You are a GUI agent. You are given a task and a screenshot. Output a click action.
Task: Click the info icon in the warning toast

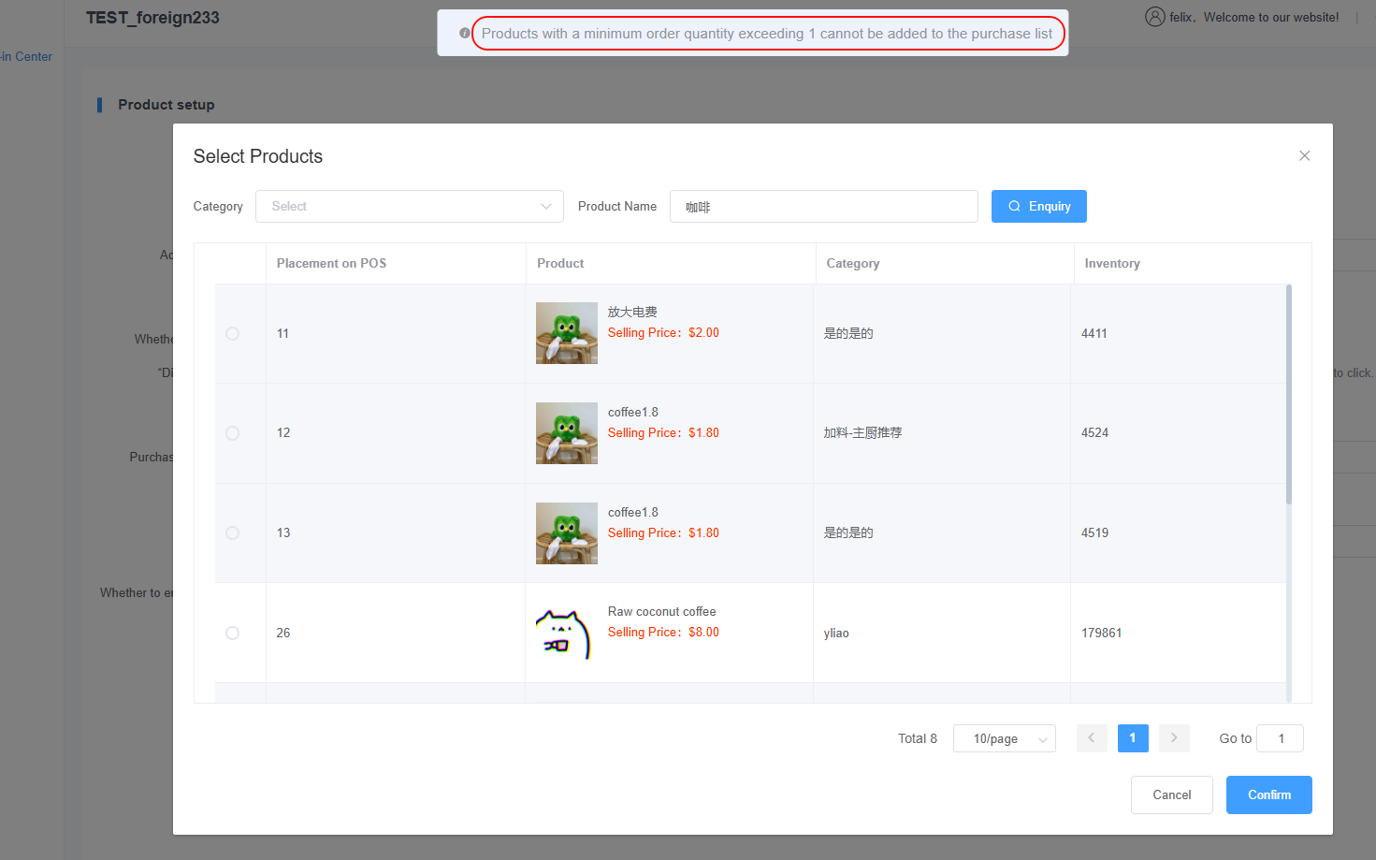point(465,34)
